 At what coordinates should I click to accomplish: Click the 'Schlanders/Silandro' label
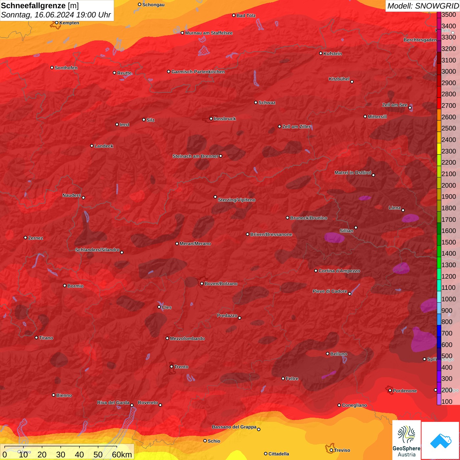point(97,250)
